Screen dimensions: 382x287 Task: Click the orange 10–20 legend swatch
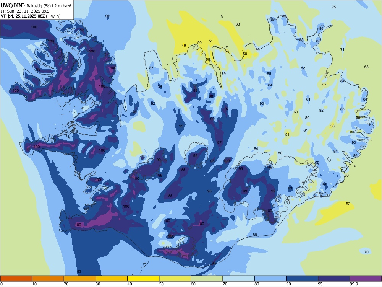coord(48,279)
